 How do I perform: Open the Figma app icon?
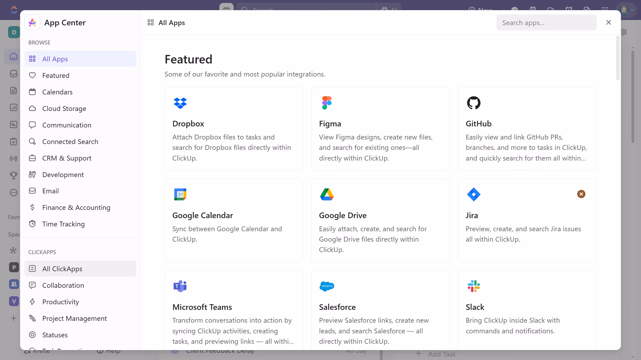(327, 103)
